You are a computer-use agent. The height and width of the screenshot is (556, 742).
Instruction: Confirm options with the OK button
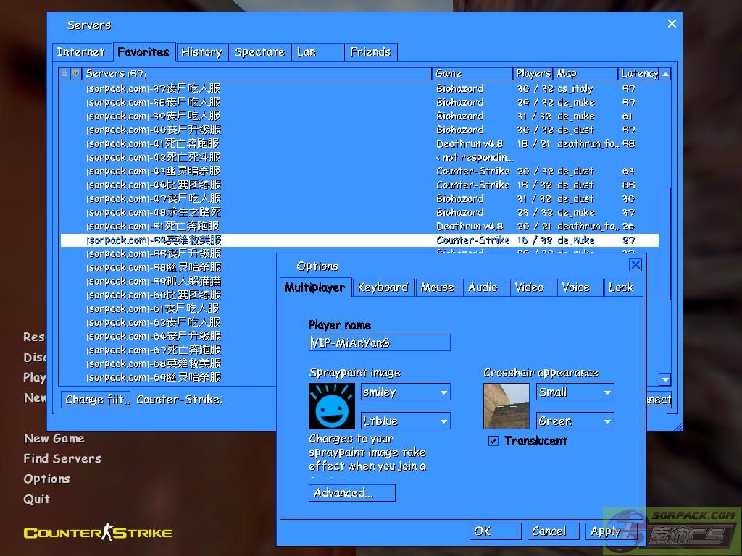tap(496, 531)
